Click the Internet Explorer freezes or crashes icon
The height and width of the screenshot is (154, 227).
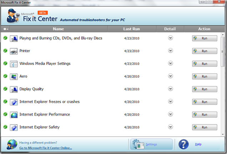(14, 102)
